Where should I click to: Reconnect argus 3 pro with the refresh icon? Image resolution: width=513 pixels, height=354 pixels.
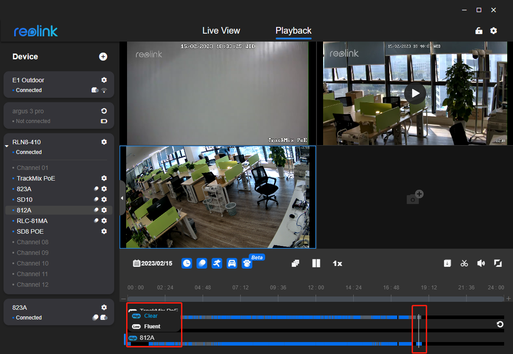[x=104, y=111]
